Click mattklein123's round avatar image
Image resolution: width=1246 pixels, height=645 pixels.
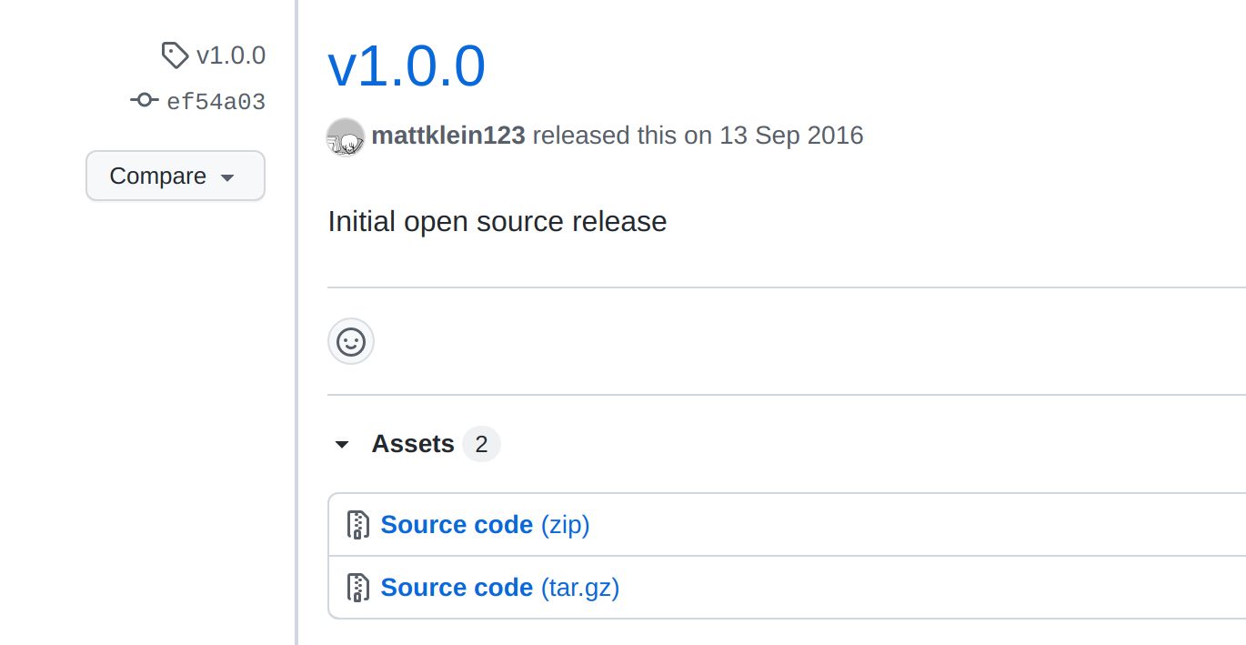[346, 136]
